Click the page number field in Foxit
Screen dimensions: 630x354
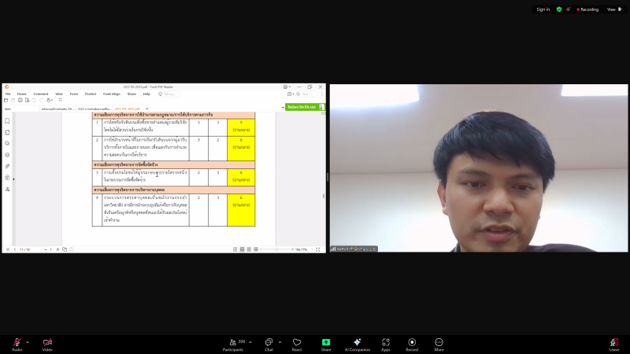[25, 249]
